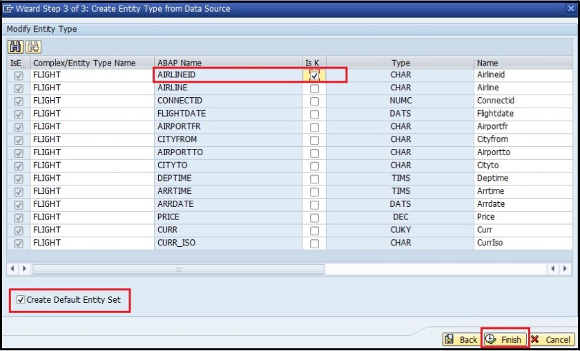Check Is Key for AIRLINE row
The height and width of the screenshot is (351, 580).
[x=314, y=89]
